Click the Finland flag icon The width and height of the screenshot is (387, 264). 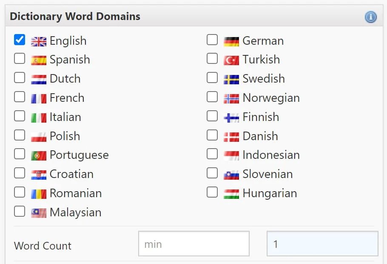click(231, 118)
